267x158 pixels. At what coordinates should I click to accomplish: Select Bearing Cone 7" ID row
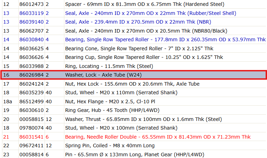(134, 49)
